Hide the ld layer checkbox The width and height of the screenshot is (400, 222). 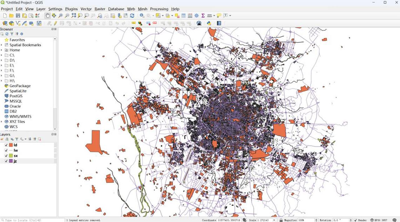(6, 145)
